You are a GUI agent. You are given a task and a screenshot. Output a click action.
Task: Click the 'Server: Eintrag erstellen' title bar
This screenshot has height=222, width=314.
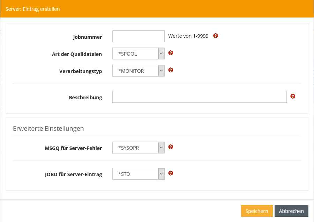[x=33, y=9]
